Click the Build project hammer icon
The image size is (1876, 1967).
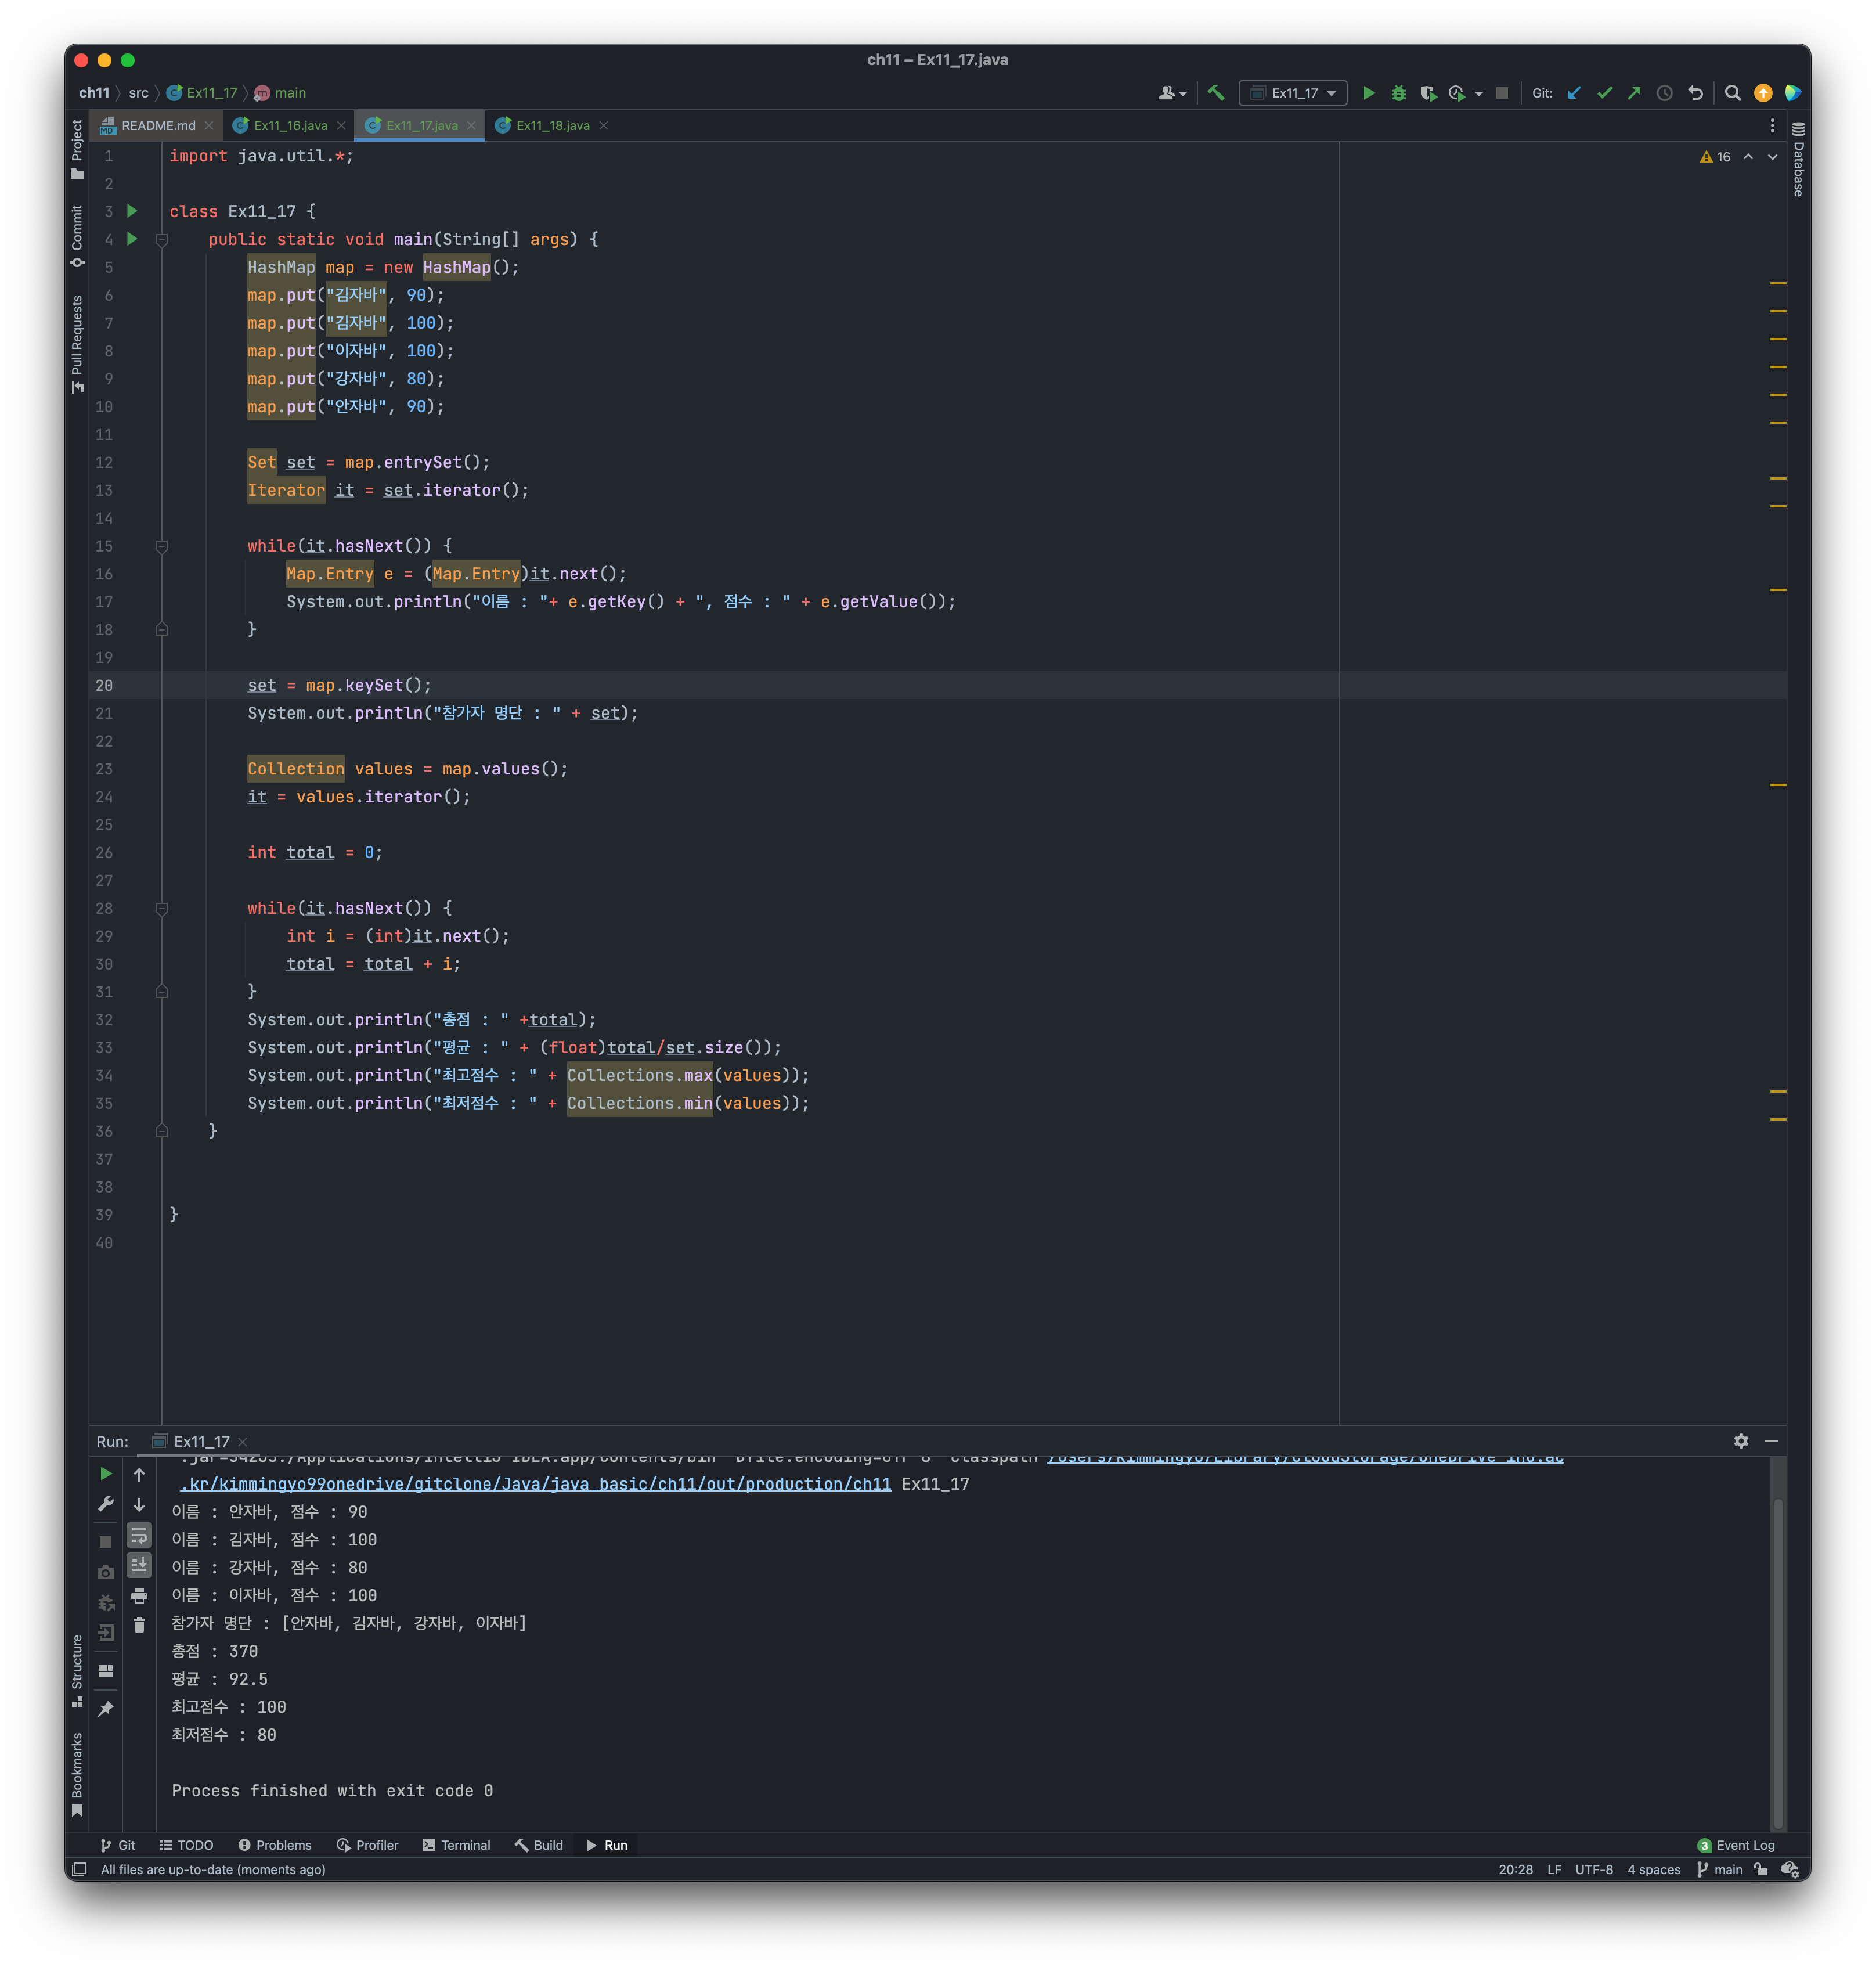click(x=1216, y=93)
